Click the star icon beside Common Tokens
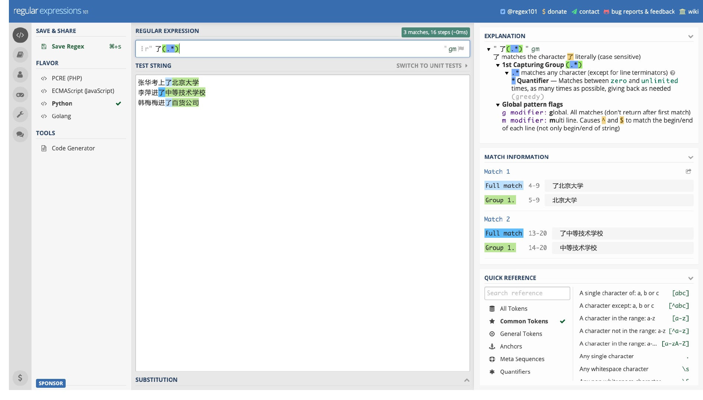The image size is (703, 400). point(492,321)
